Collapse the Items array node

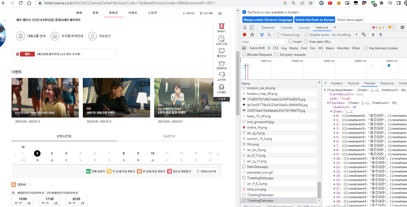point(331,112)
